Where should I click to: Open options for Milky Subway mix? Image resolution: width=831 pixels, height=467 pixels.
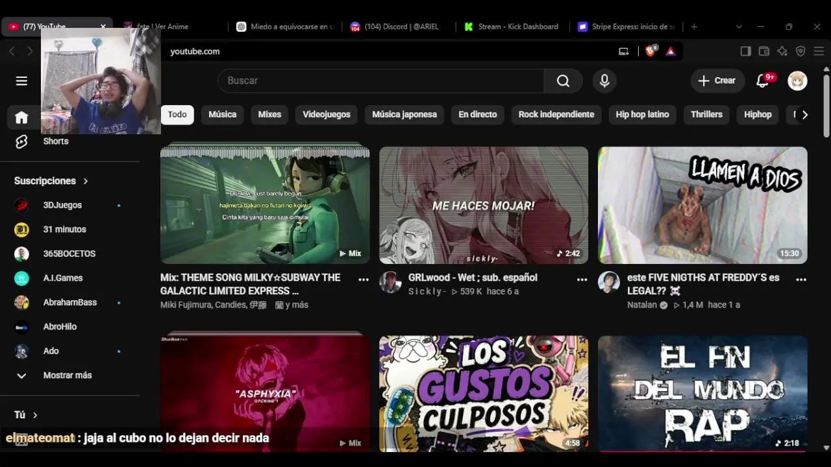(364, 280)
